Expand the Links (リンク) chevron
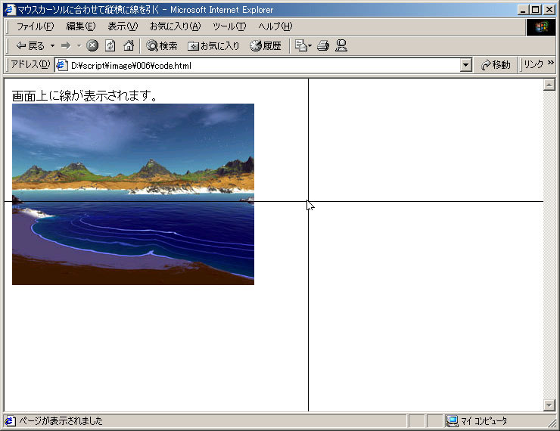 (550, 63)
